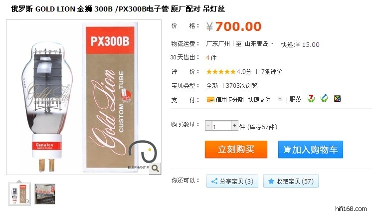This screenshot has height=215, width=372.
Task: Decrease quantity with the minus stepper
Action: (x=208, y=125)
